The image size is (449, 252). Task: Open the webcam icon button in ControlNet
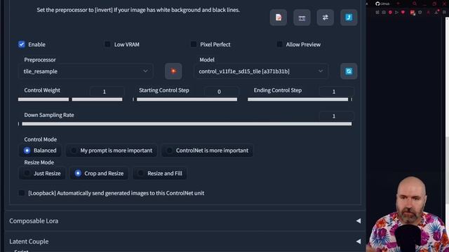pyautogui.click(x=302, y=17)
